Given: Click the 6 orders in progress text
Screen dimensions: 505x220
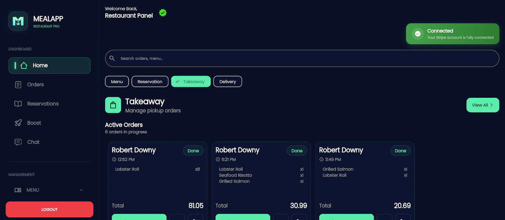Looking at the screenshot, I should [x=126, y=132].
